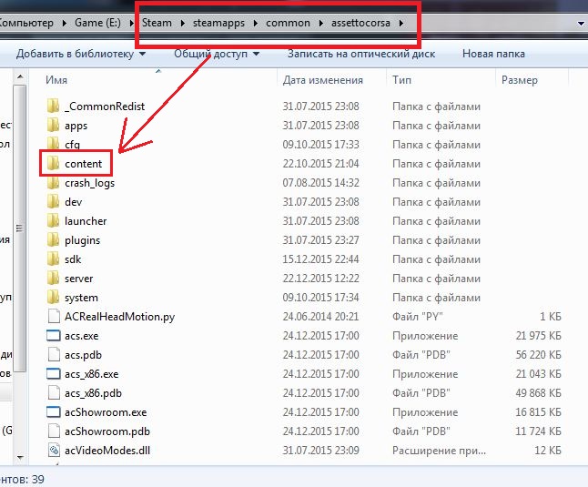Select the server folder icon
Image resolution: width=588 pixels, height=487 pixels.
pyautogui.click(x=54, y=279)
